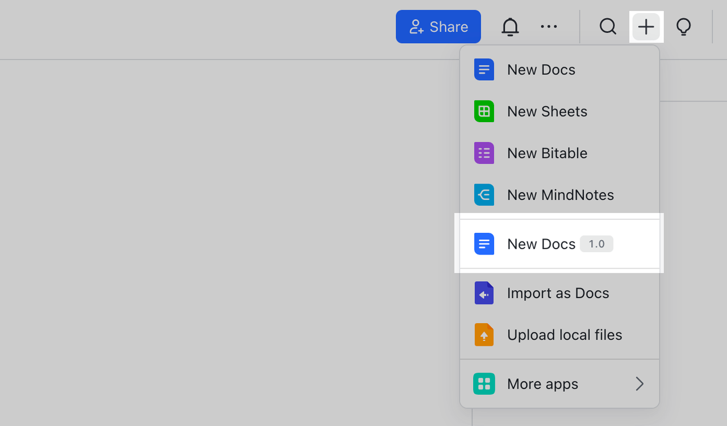Click the green Sheets grid icon

(484, 111)
